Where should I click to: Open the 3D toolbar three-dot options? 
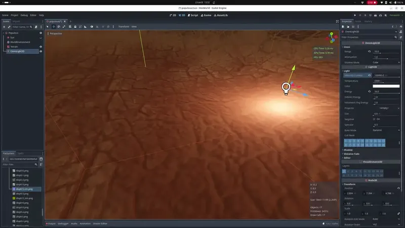pos(113,27)
